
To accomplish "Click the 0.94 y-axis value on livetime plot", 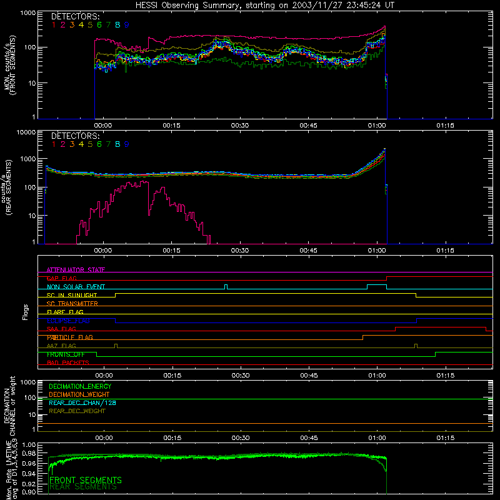I will [x=29, y=474].
